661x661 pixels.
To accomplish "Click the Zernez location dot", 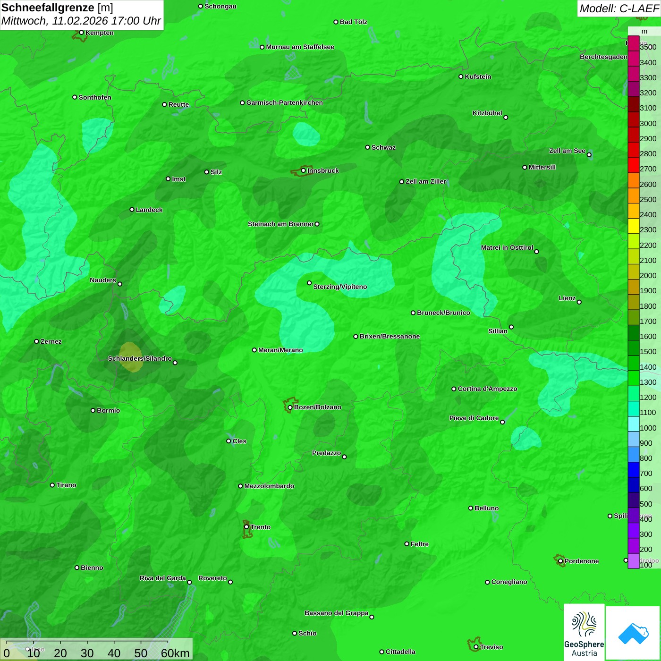I will click(36, 341).
